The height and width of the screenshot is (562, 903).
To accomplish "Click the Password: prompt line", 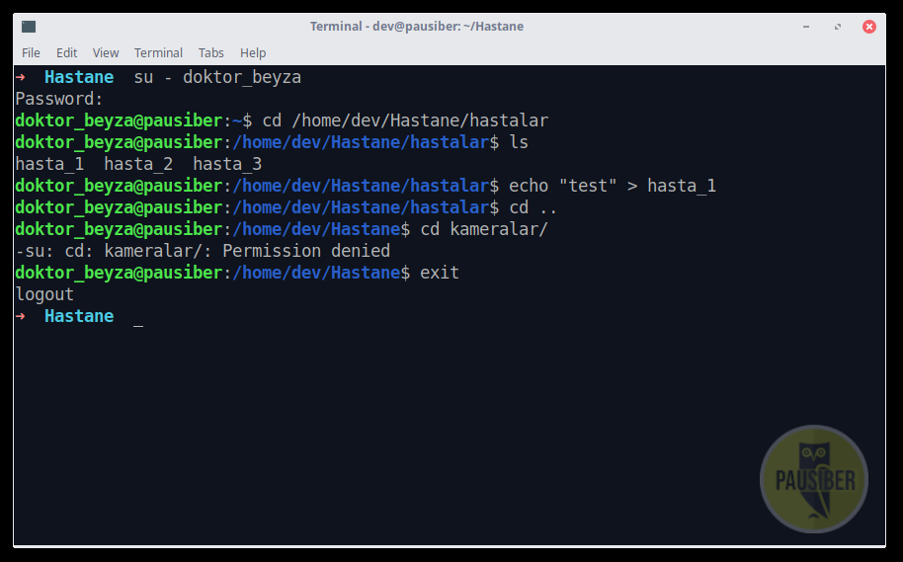I will [x=59, y=99].
